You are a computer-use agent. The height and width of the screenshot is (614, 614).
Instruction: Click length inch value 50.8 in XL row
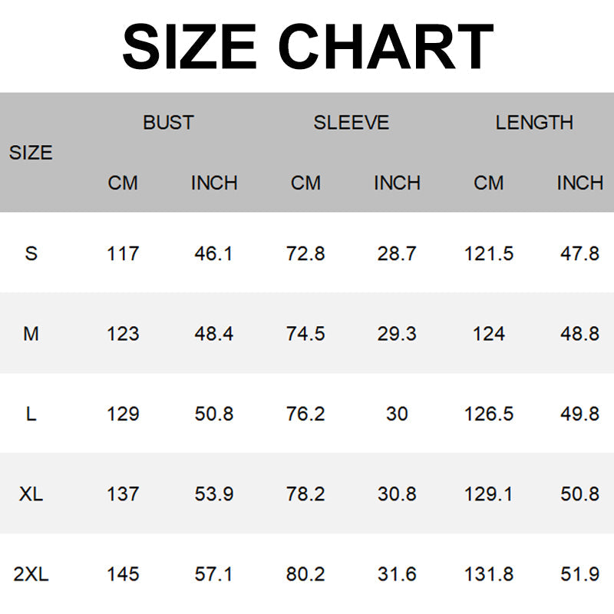(x=579, y=494)
